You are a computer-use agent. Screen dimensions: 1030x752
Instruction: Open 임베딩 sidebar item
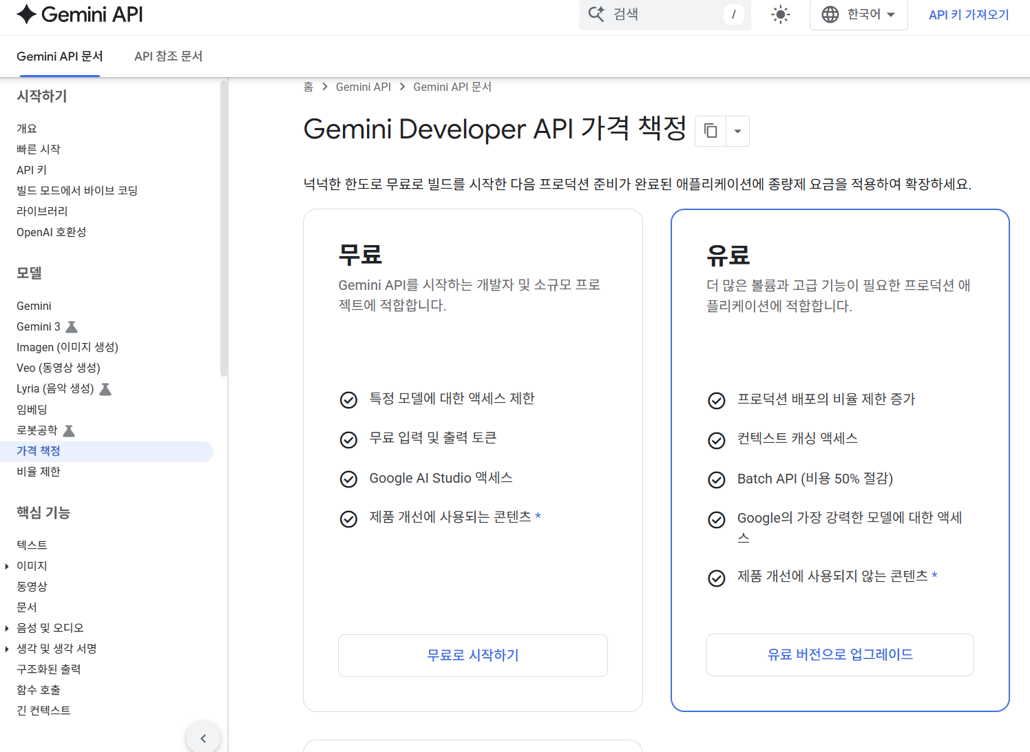pyautogui.click(x=32, y=410)
